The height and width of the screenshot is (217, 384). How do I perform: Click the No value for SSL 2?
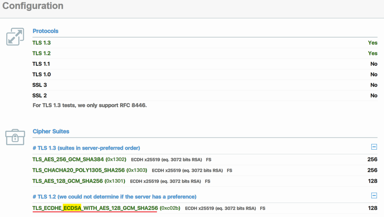click(x=374, y=96)
